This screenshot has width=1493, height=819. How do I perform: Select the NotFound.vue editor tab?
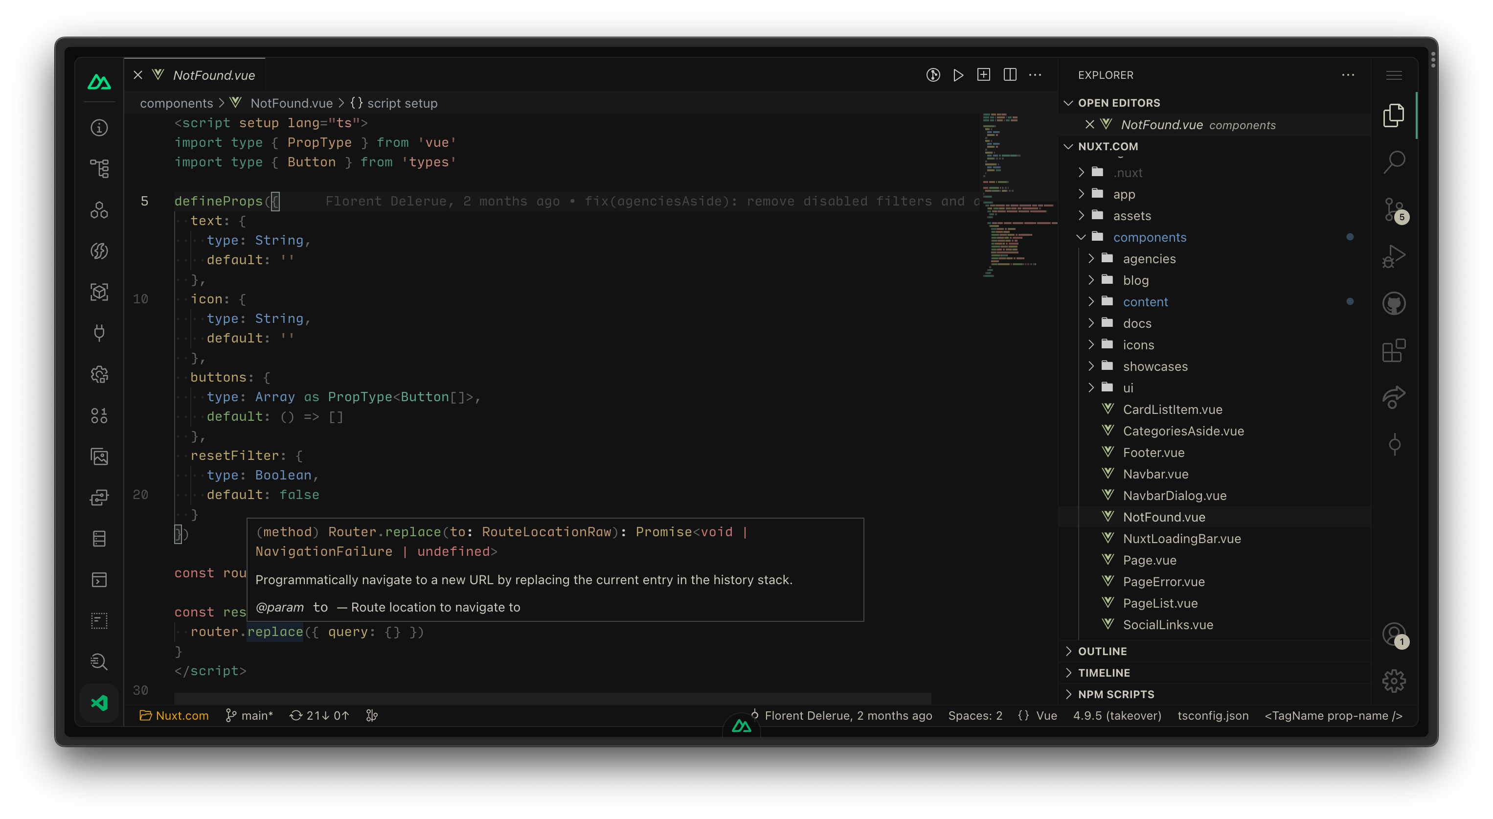click(213, 75)
